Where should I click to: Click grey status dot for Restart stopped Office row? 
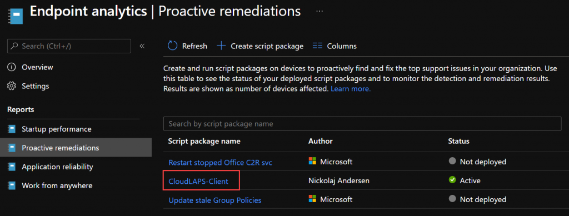click(x=452, y=161)
